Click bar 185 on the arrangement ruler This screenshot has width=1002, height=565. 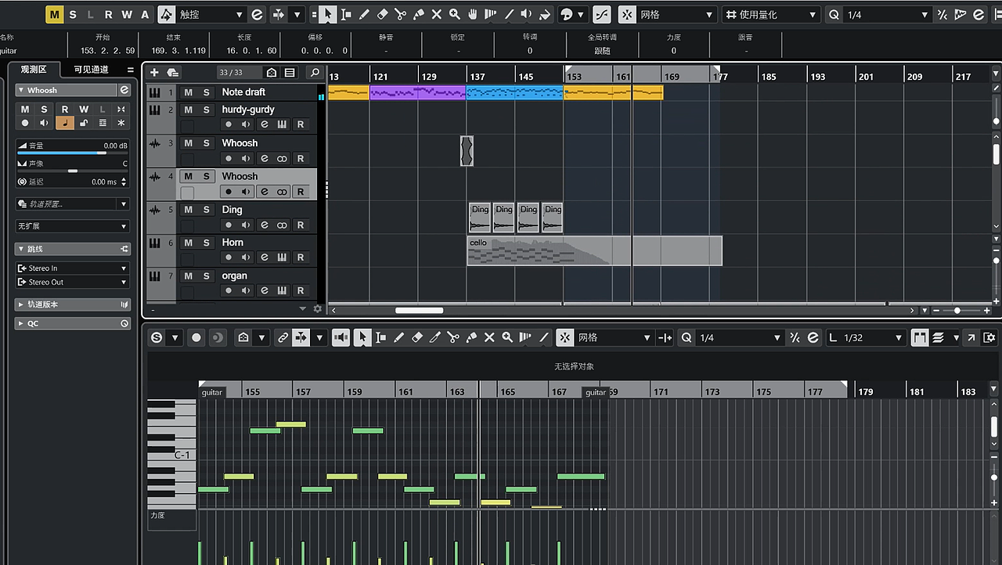click(769, 77)
